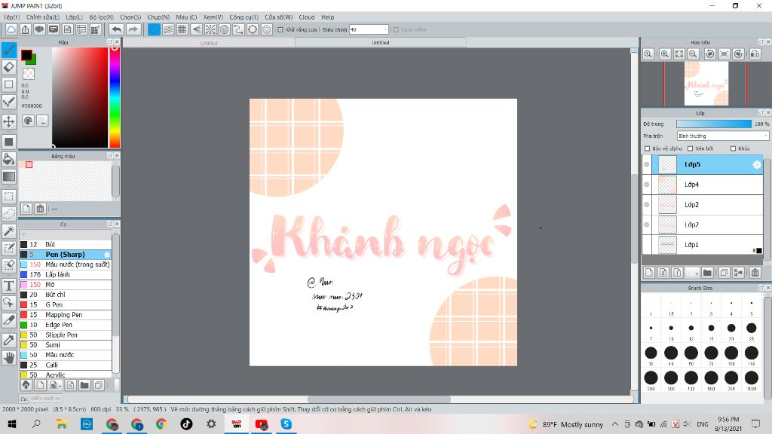The width and height of the screenshot is (772, 434).
Task: Open the Lớp5 layer settings gear
Action: coord(757,165)
